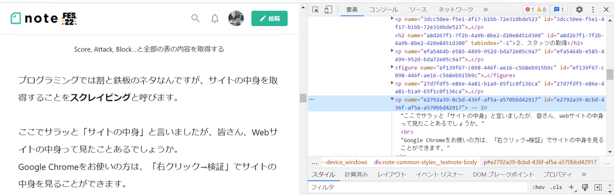This screenshot has width=614, height=195.
Task: Switch to the ソース tab
Action: 418,9
